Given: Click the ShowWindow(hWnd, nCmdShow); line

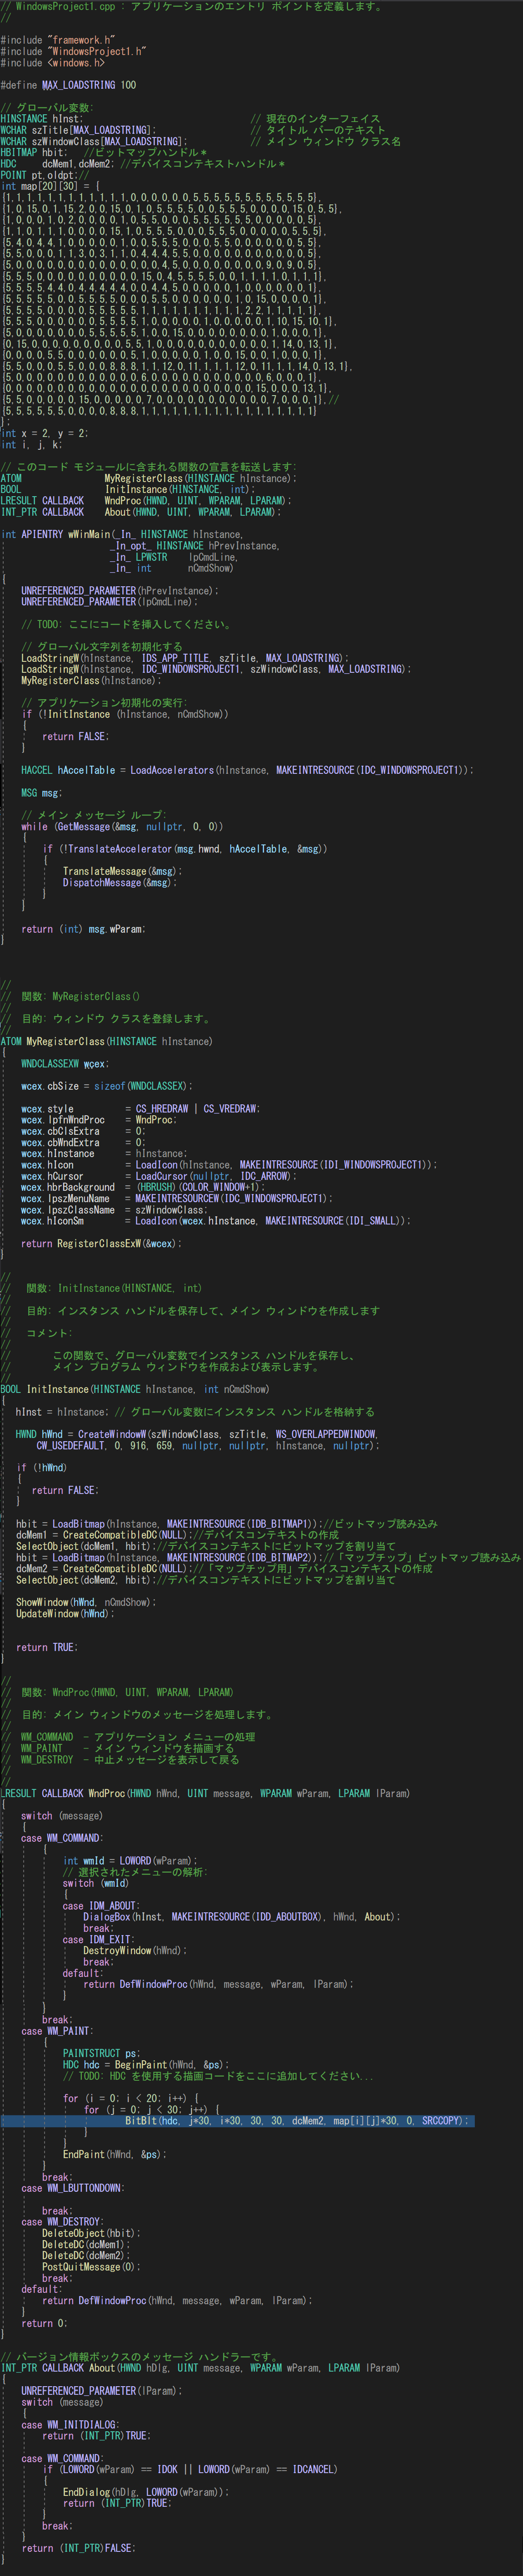Looking at the screenshot, I should click(86, 1602).
